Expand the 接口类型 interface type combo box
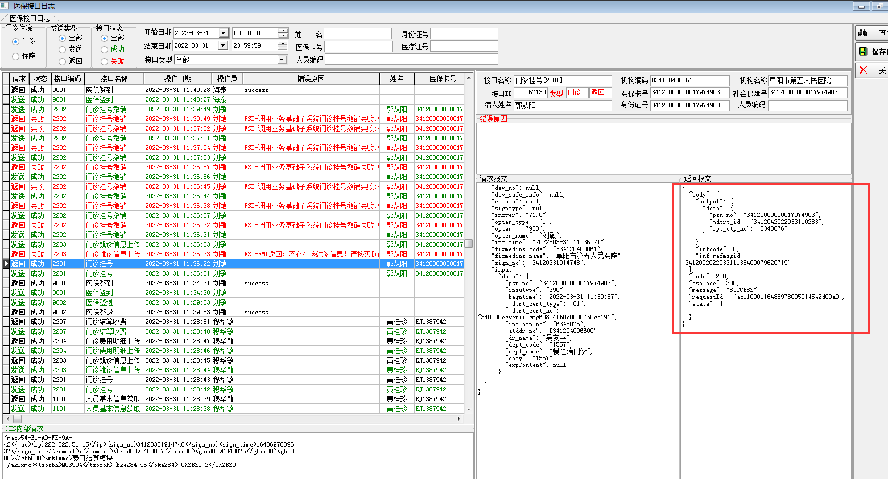888x479 pixels. point(282,60)
